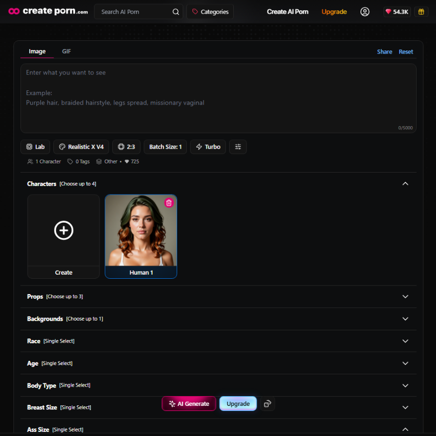Viewport: 436px width, 436px height.
Task: Reset the generator settings
Action: click(x=406, y=52)
